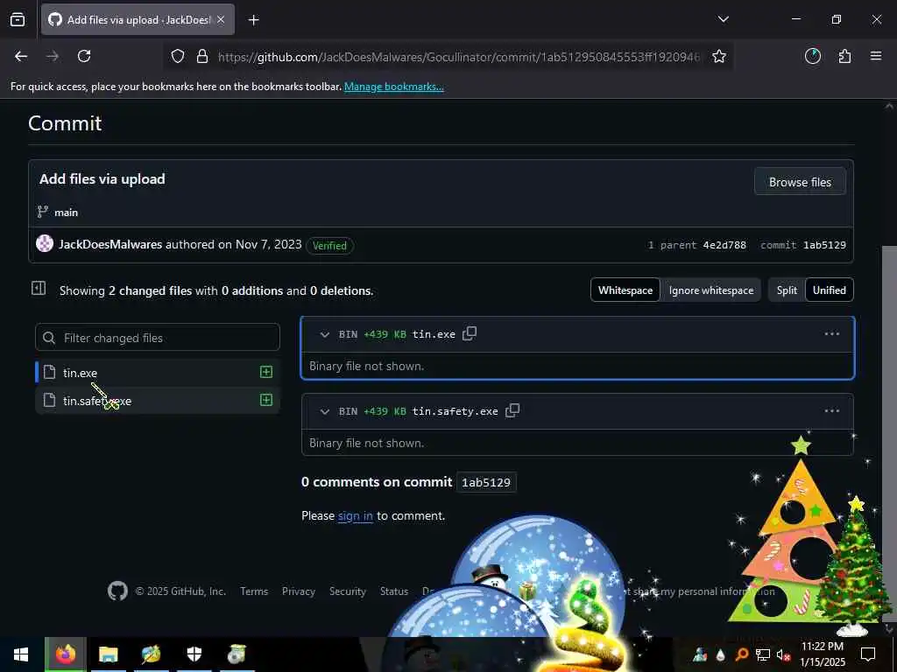
Task: Open the parent commit 4e2d788
Action: pos(724,245)
